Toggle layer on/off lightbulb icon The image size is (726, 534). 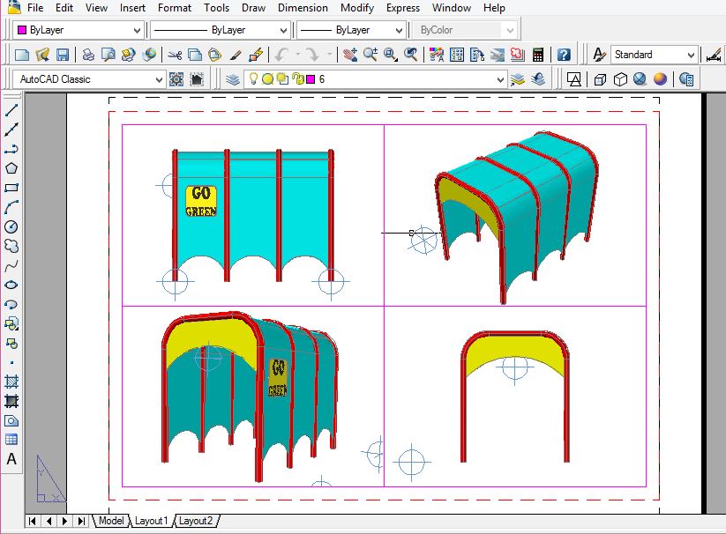[x=253, y=79]
